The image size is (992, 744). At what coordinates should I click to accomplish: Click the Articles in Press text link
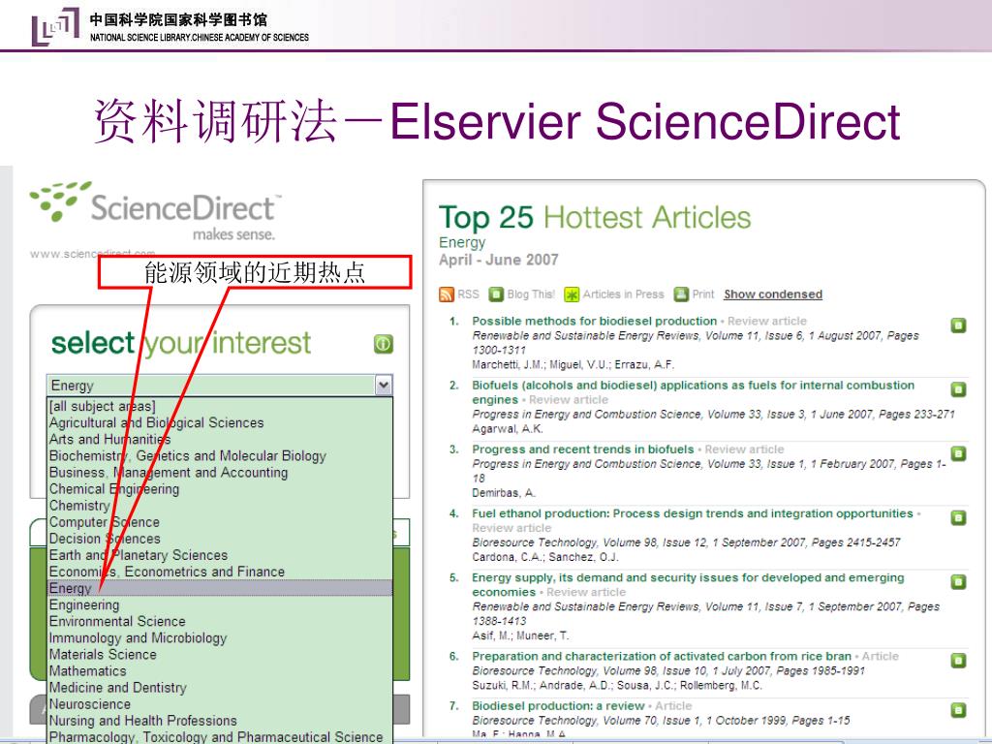[x=623, y=294]
